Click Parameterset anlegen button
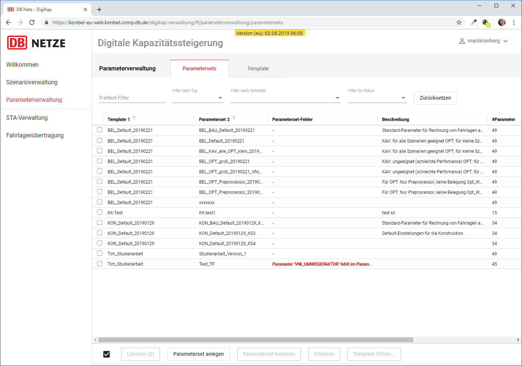The width and height of the screenshot is (522, 366). click(x=198, y=354)
